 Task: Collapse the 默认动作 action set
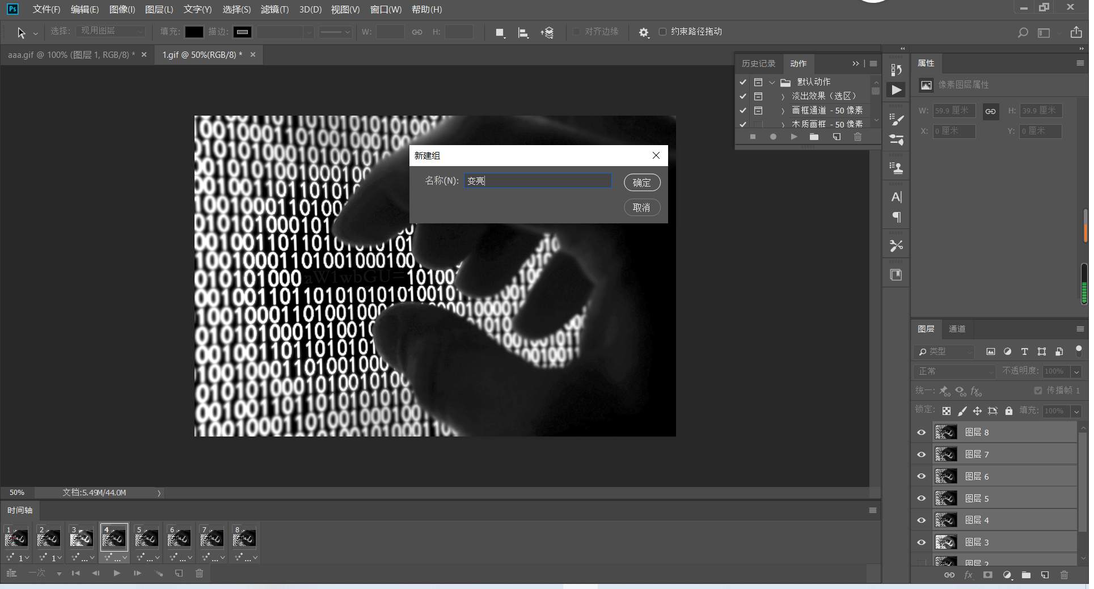(x=772, y=82)
